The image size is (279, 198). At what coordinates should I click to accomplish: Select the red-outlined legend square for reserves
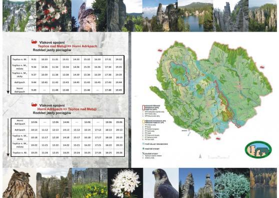pyautogui.click(x=143, y=107)
